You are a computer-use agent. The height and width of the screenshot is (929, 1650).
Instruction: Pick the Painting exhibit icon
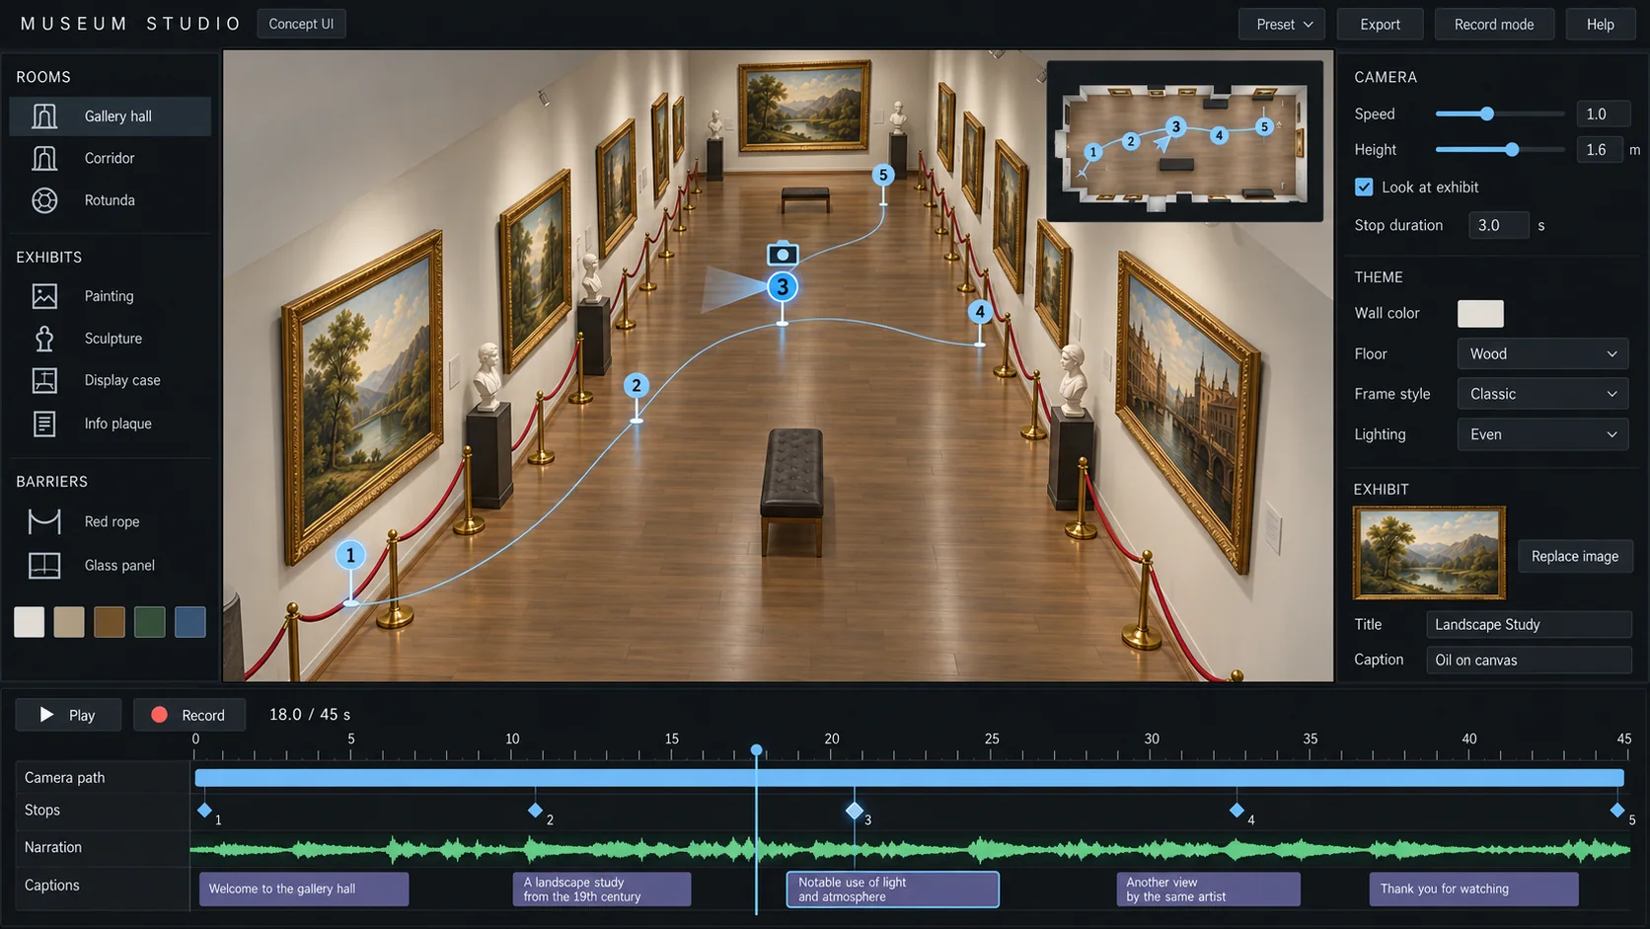[44, 296]
